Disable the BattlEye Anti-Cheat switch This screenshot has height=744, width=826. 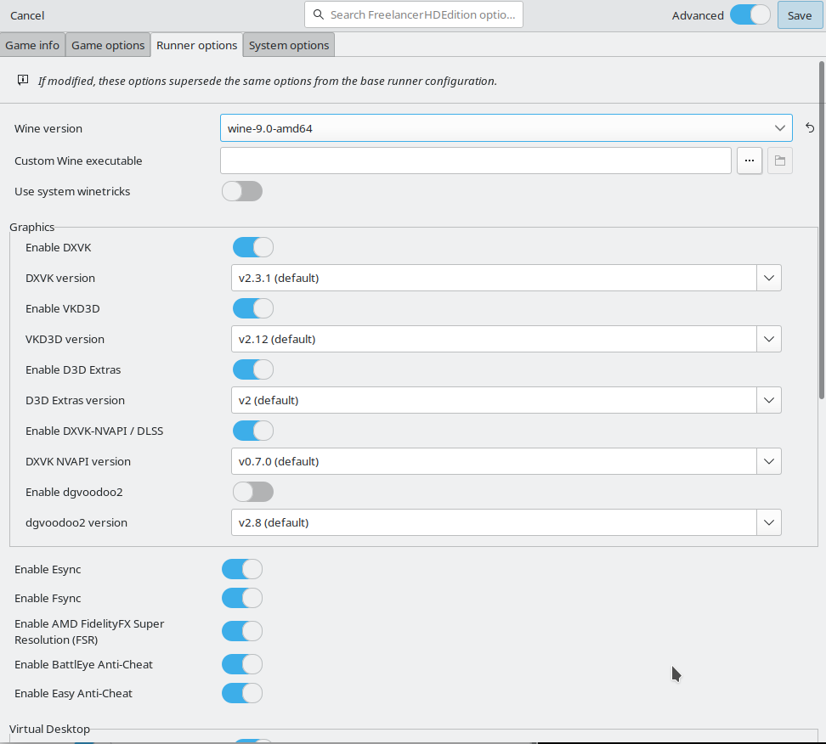pyautogui.click(x=242, y=664)
